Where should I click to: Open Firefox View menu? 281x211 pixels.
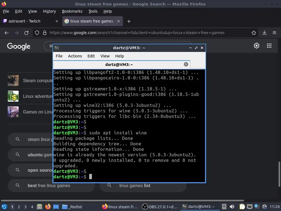[32, 11]
